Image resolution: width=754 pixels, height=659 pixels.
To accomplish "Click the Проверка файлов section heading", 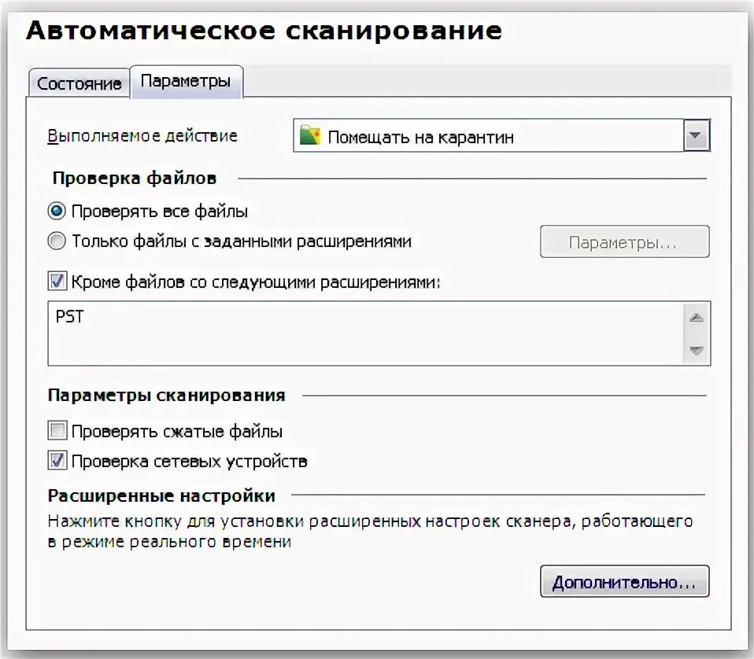I will 134,179.
